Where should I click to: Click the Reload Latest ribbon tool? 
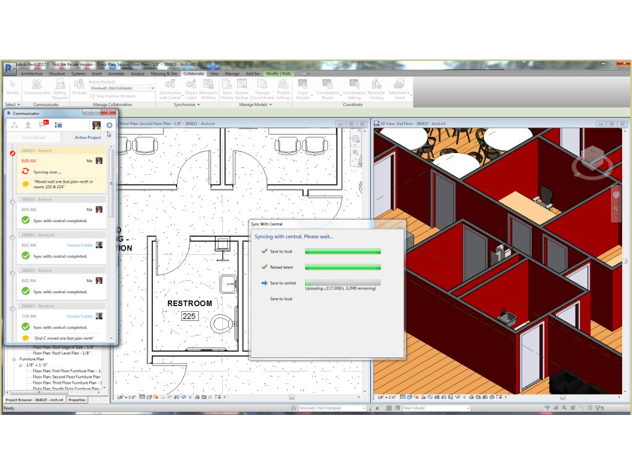coord(191,89)
